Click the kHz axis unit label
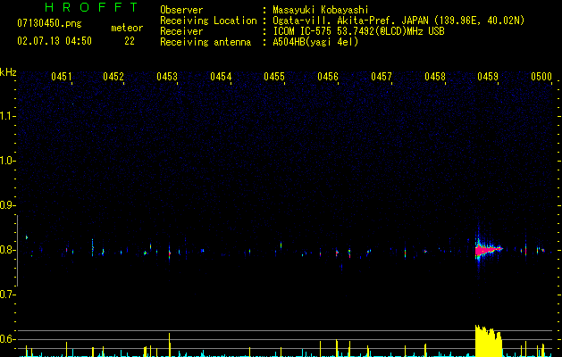The width and height of the screenshot is (562, 357). tap(8, 72)
